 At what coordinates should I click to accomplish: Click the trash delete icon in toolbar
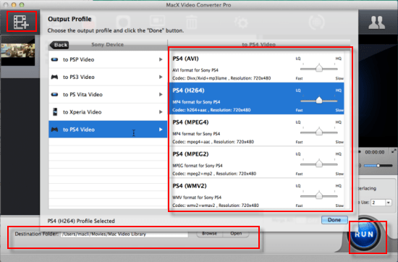point(191,22)
